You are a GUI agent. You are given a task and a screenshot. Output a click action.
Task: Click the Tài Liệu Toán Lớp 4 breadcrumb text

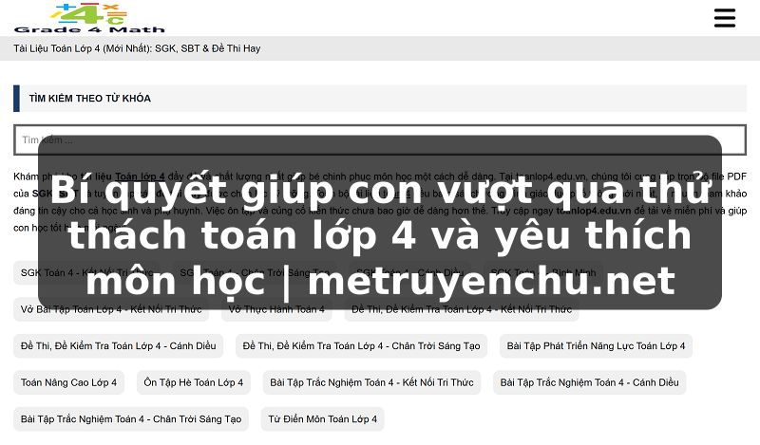click(137, 48)
